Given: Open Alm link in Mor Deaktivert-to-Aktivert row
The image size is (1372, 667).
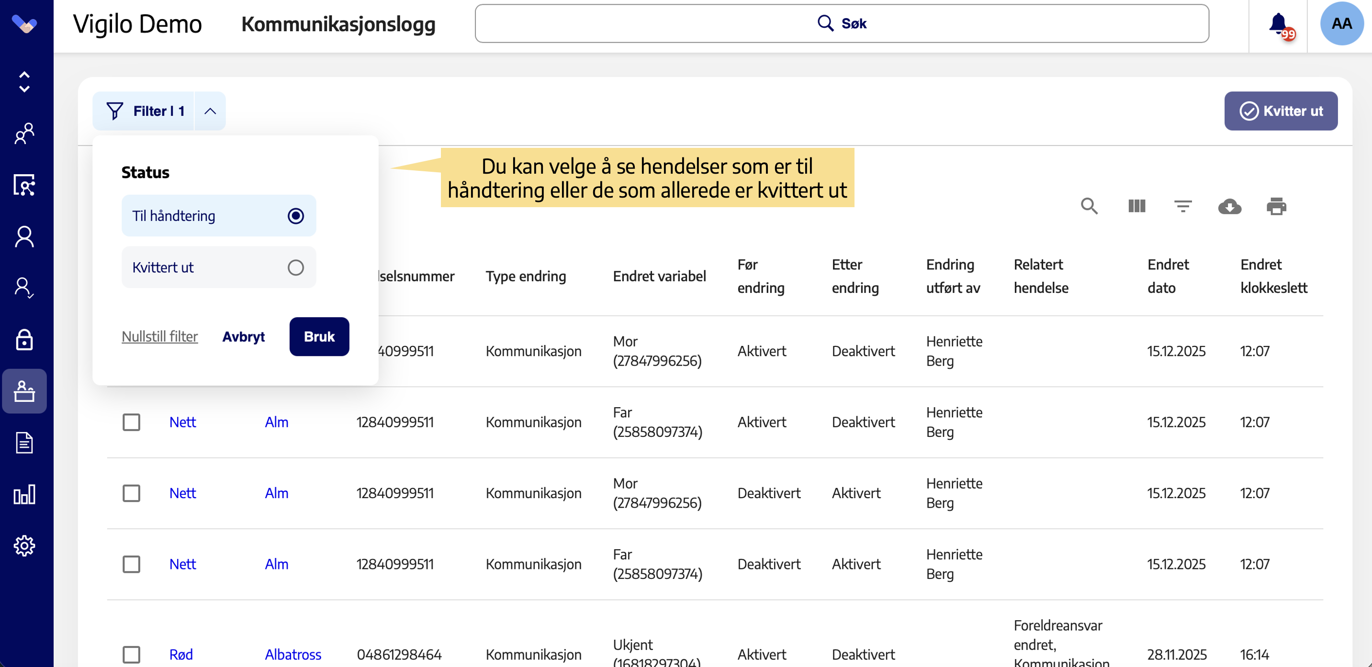Looking at the screenshot, I should tap(276, 493).
